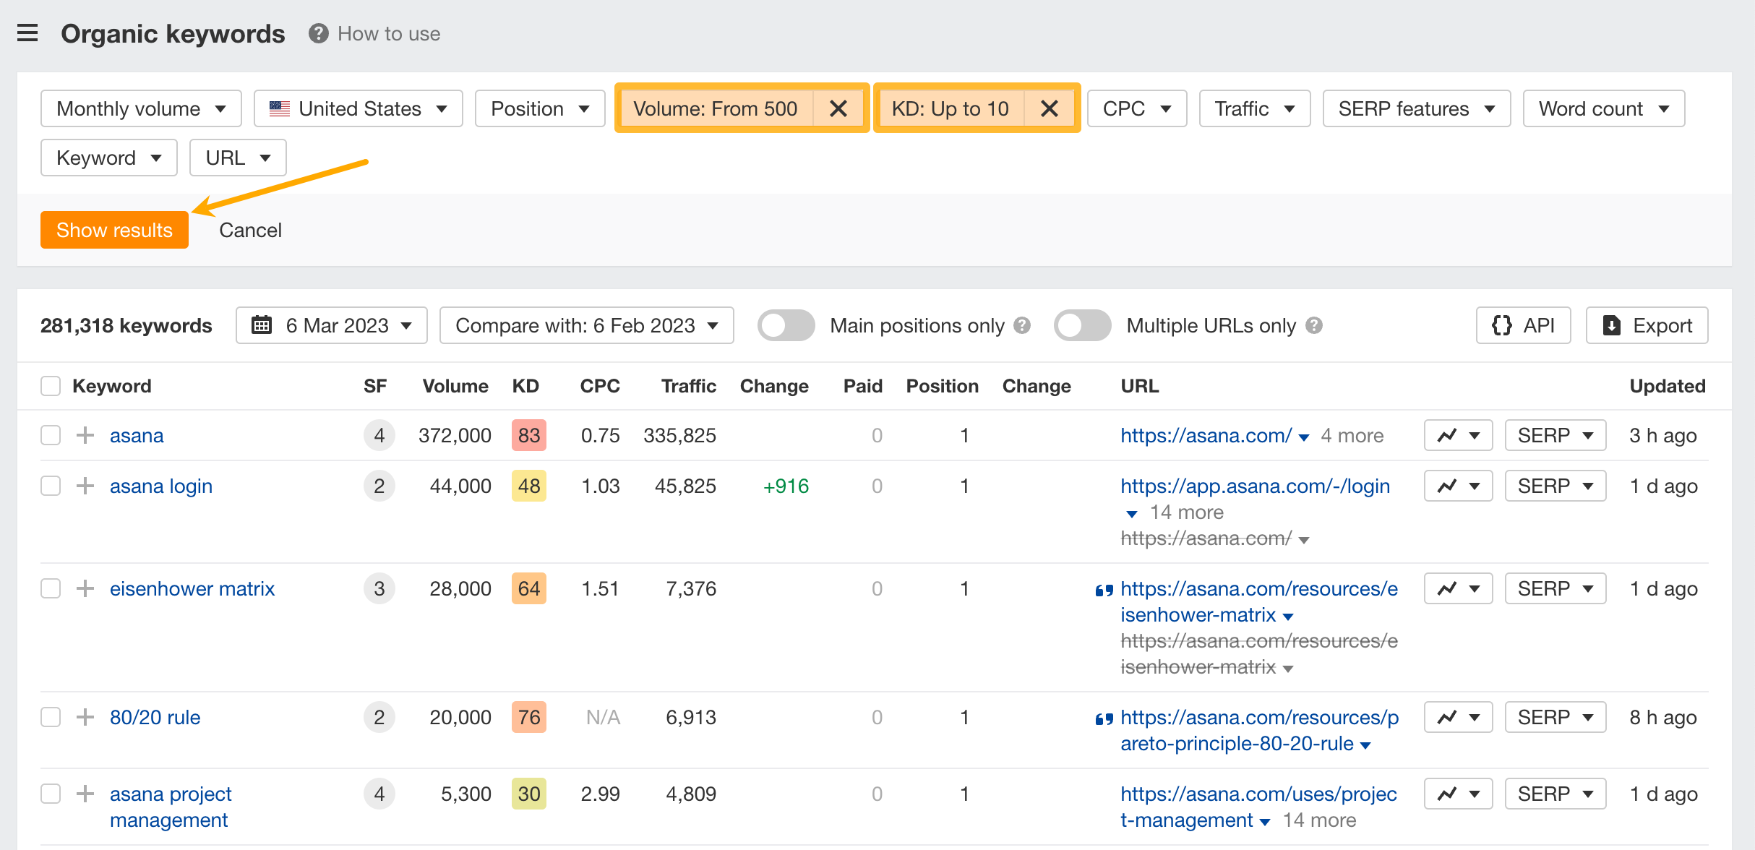
Task: Click the Export button
Action: (1647, 325)
